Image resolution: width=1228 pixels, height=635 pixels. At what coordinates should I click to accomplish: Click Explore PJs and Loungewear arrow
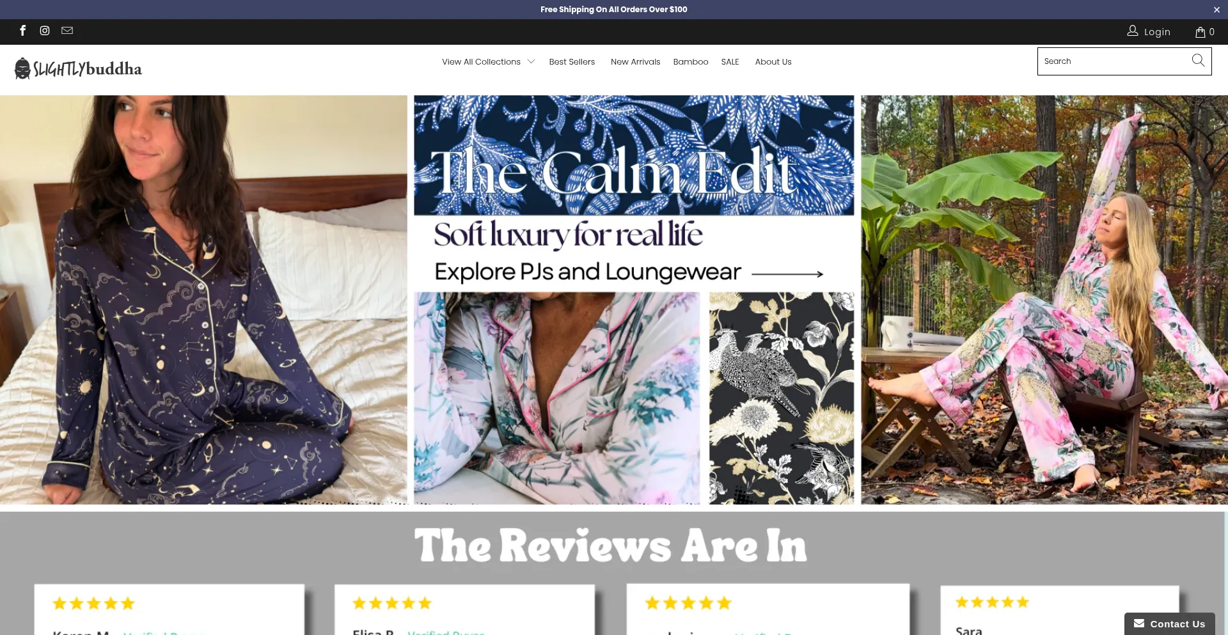click(x=787, y=274)
